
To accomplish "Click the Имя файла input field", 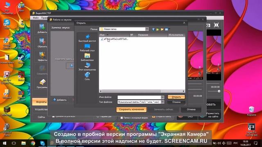I will (139, 97).
